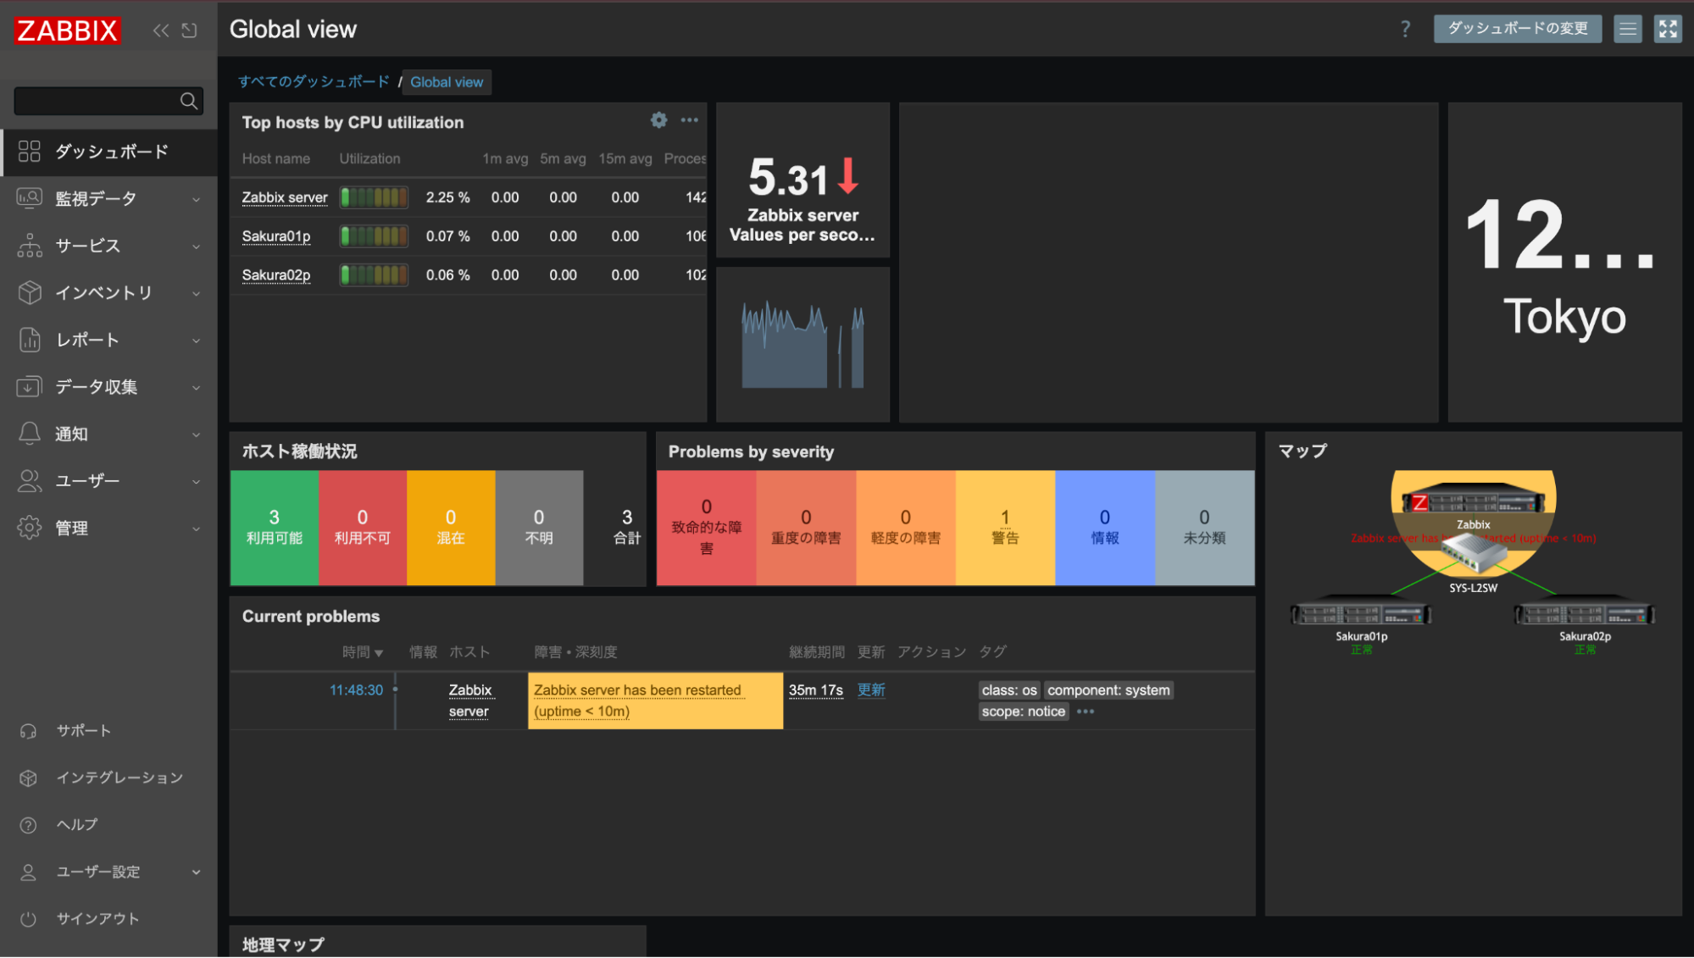Viewport: 1694px width, 958px height.
Task: Click 更新 link in Current problems
Action: (871, 690)
